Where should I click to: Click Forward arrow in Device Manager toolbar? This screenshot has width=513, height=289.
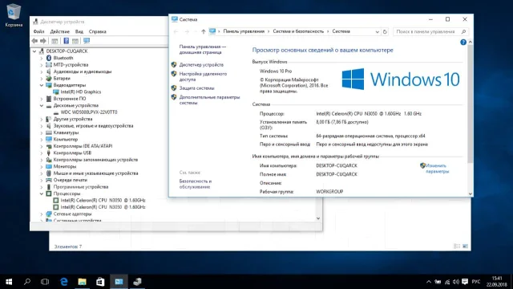(42, 41)
